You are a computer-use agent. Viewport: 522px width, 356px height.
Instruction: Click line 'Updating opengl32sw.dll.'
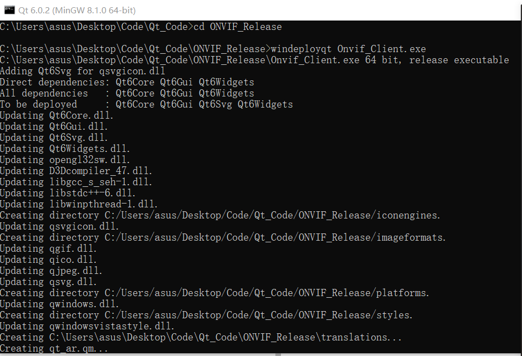click(x=65, y=160)
